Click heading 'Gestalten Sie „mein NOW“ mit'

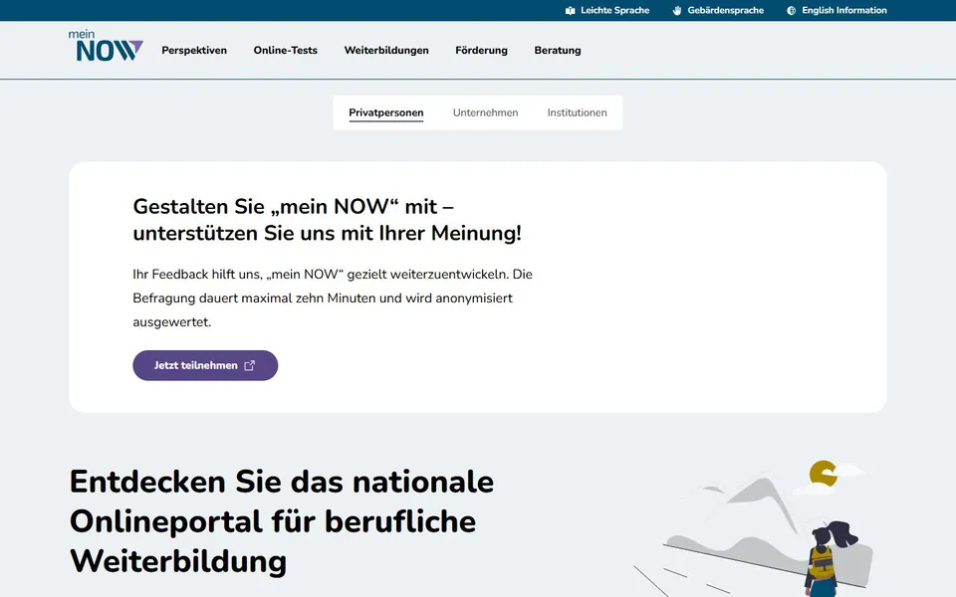click(328, 220)
